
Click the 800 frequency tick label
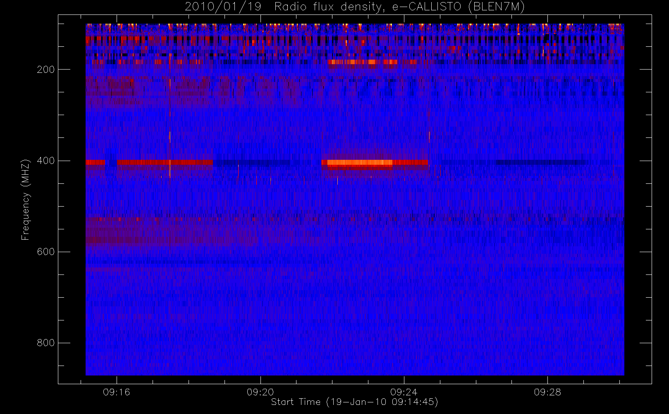pos(46,343)
